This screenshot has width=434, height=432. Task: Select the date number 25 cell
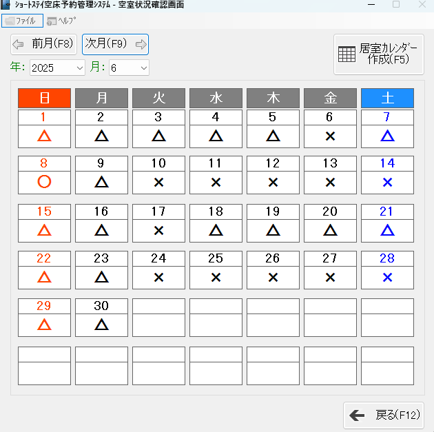pos(216,258)
